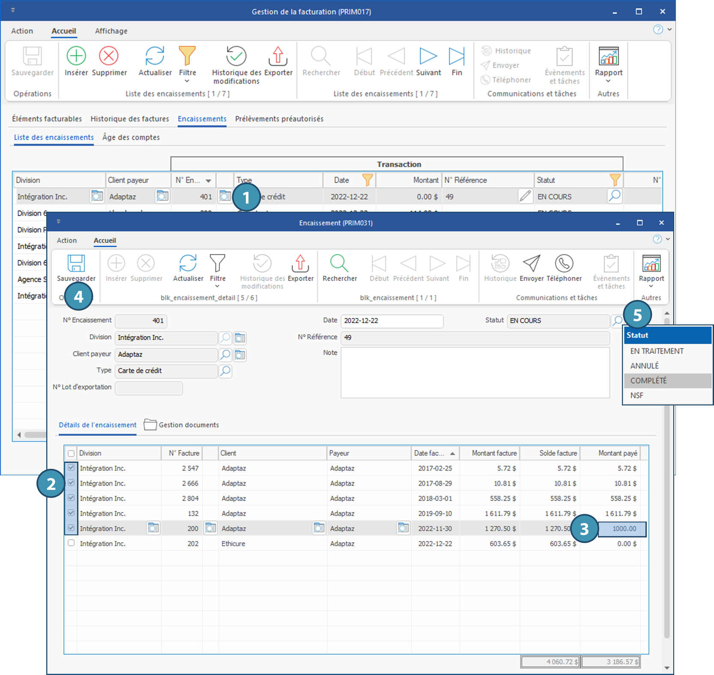
Task: Switch to the Âge des comptes tab
Action: click(x=131, y=138)
